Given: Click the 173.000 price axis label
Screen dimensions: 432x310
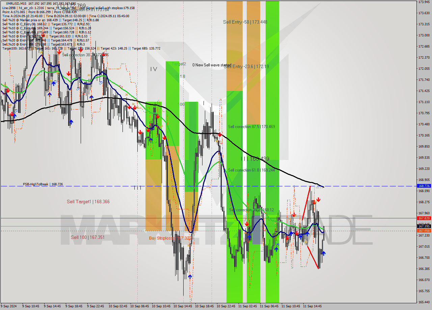Looking at the screenshot, I should [424, 35].
